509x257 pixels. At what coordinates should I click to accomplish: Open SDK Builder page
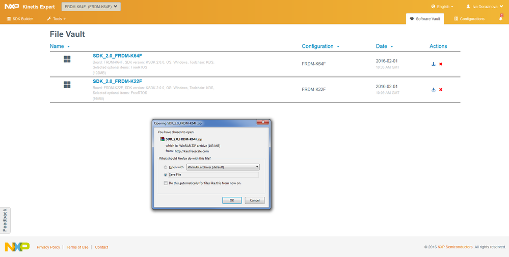(x=20, y=19)
